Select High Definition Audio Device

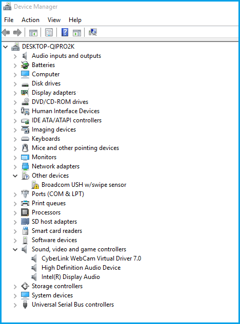coord(81,268)
